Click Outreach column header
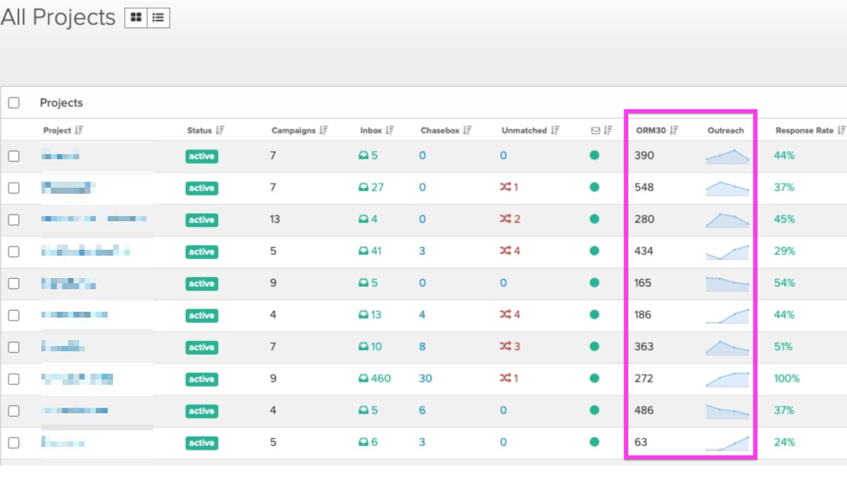This screenshot has height=477, width=847. (726, 131)
